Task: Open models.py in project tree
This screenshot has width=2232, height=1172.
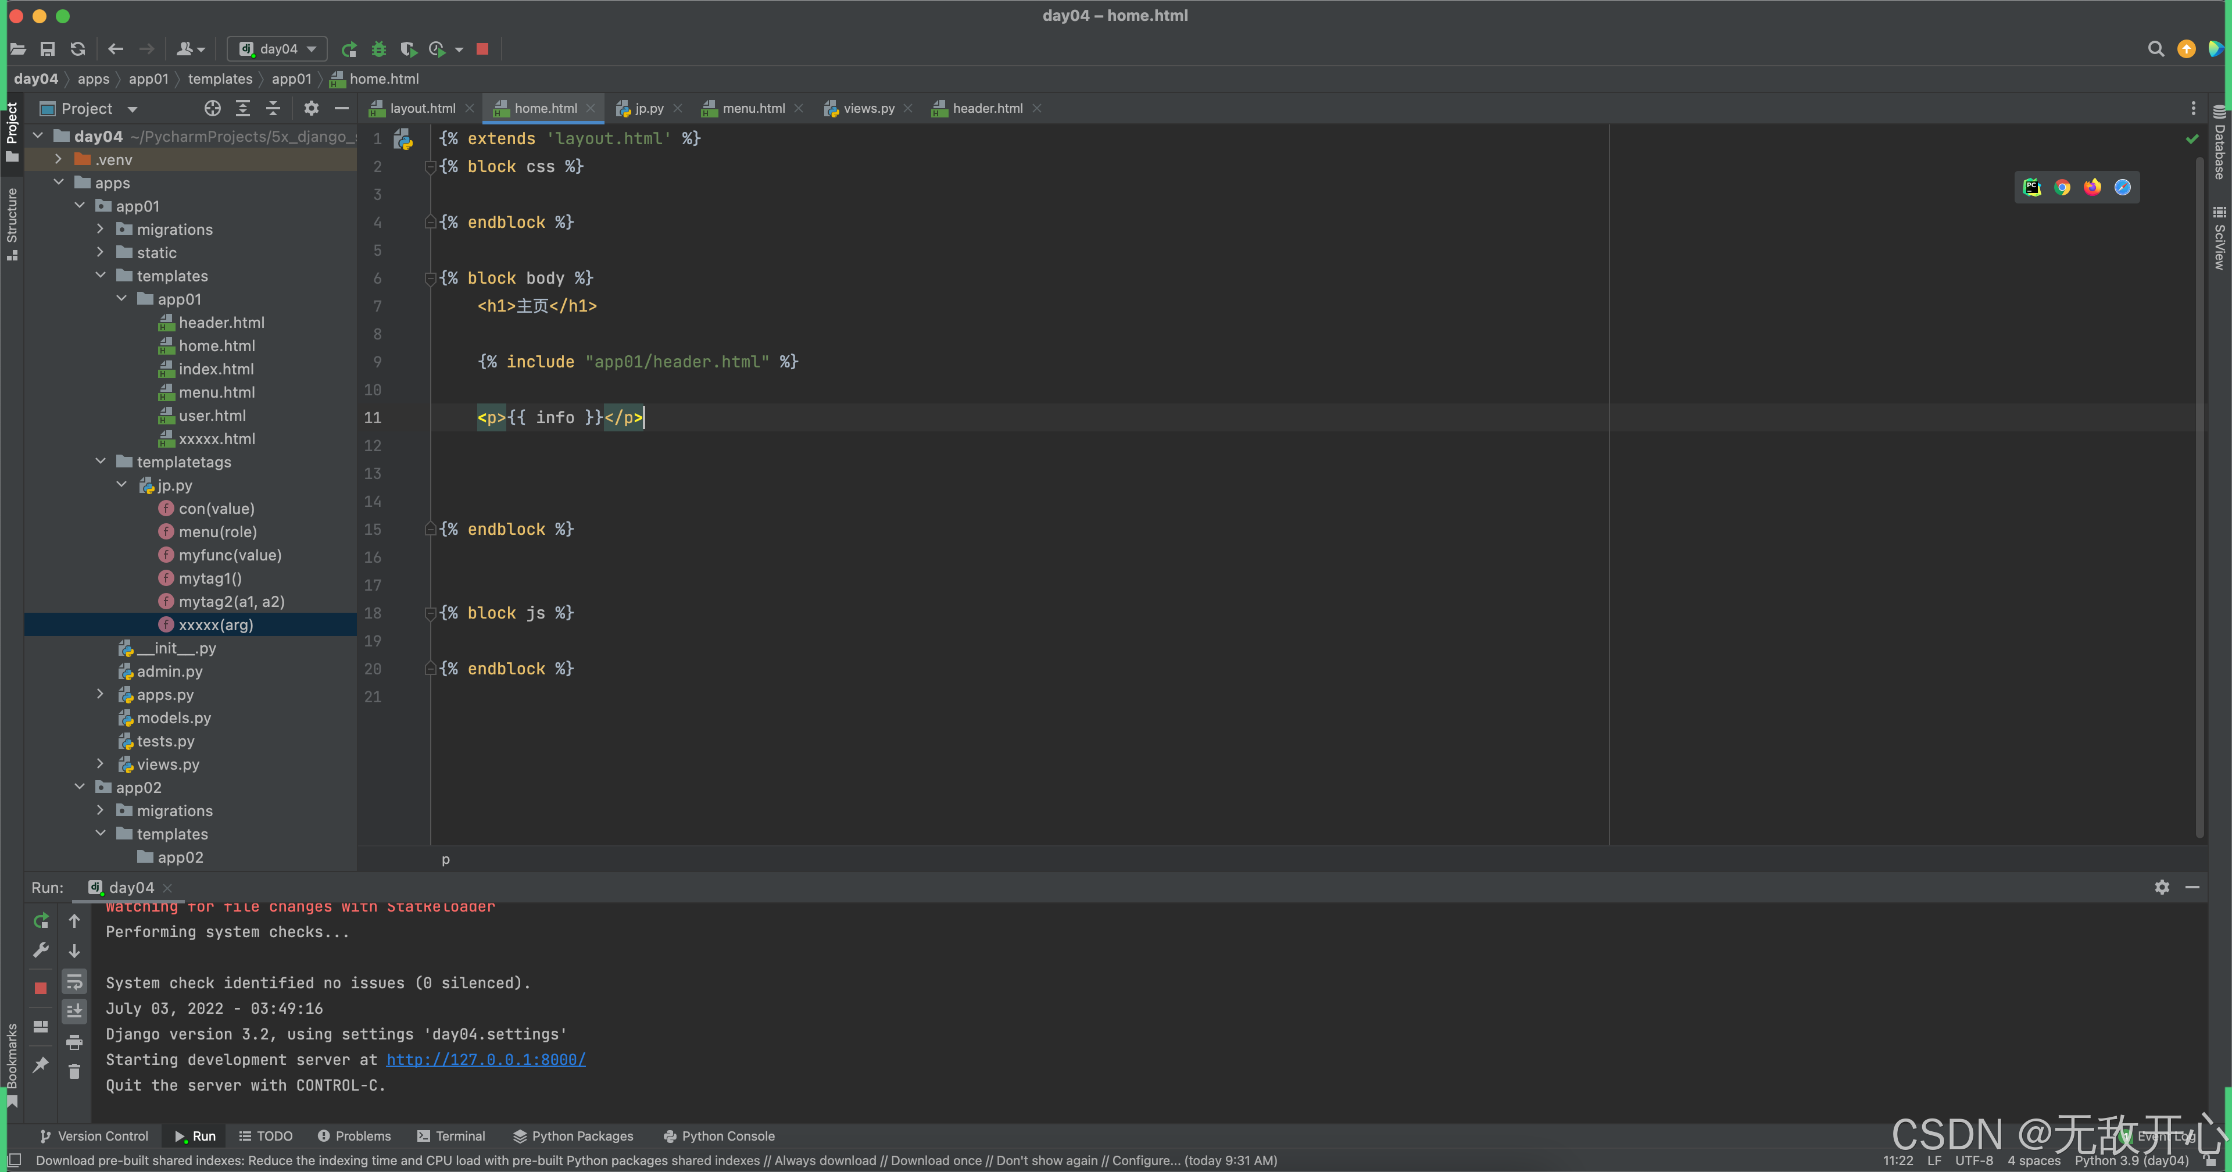Action: click(173, 718)
